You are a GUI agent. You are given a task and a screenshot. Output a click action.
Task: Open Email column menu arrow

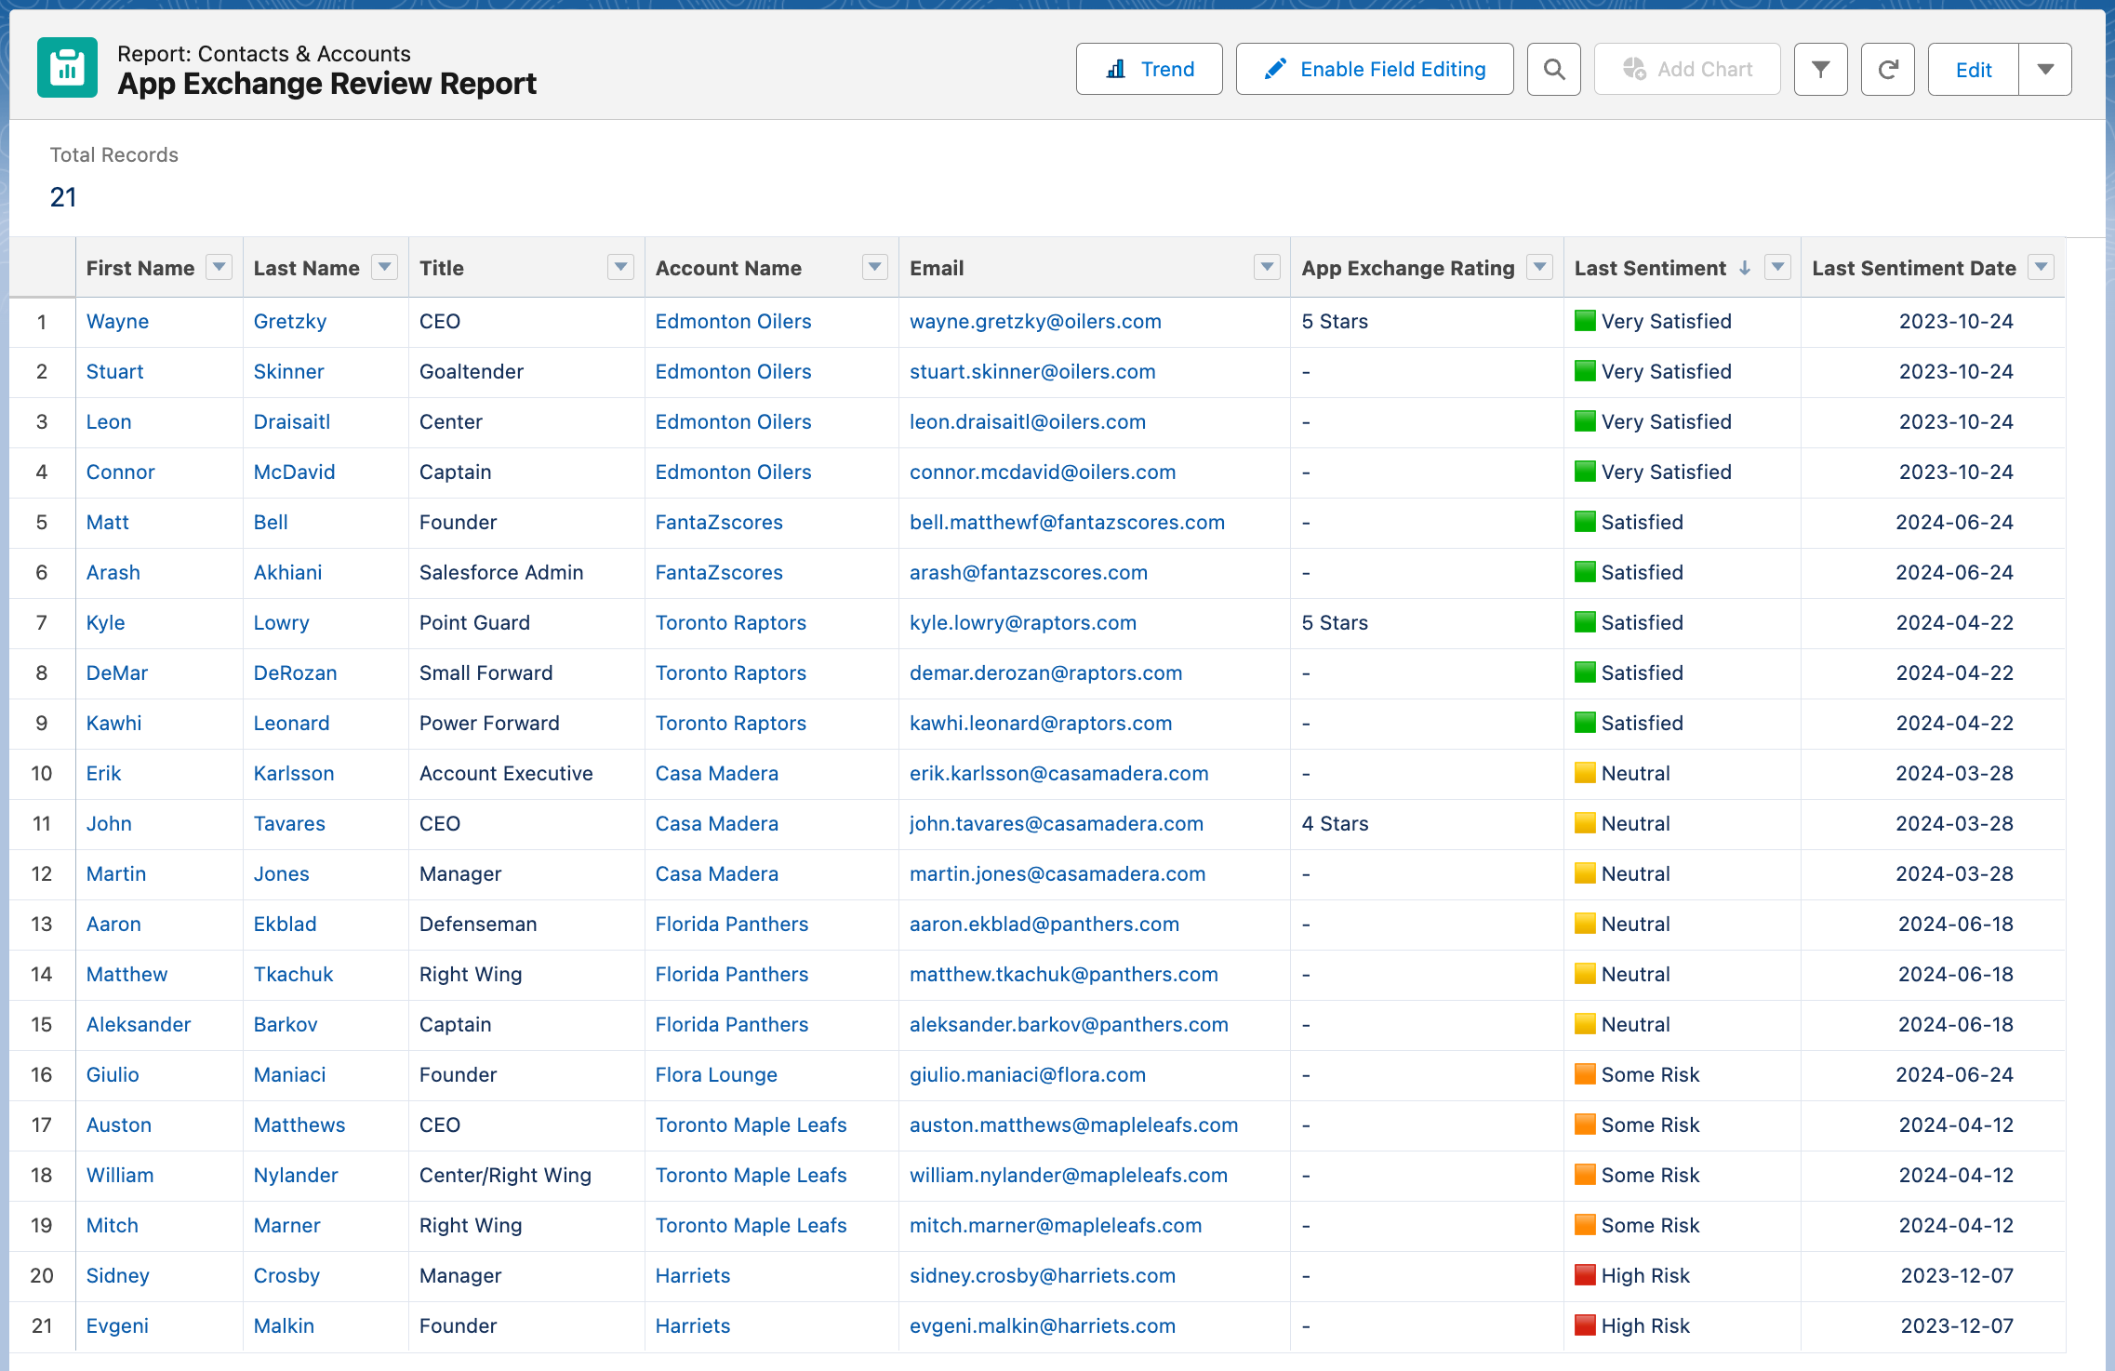click(x=1267, y=267)
